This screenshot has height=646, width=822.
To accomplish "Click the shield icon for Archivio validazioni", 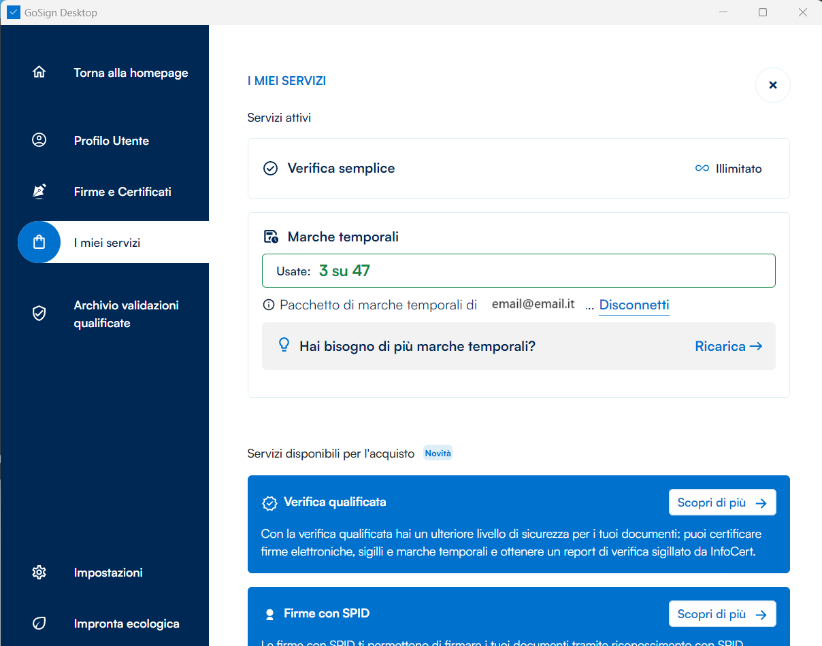I will pos(39,313).
